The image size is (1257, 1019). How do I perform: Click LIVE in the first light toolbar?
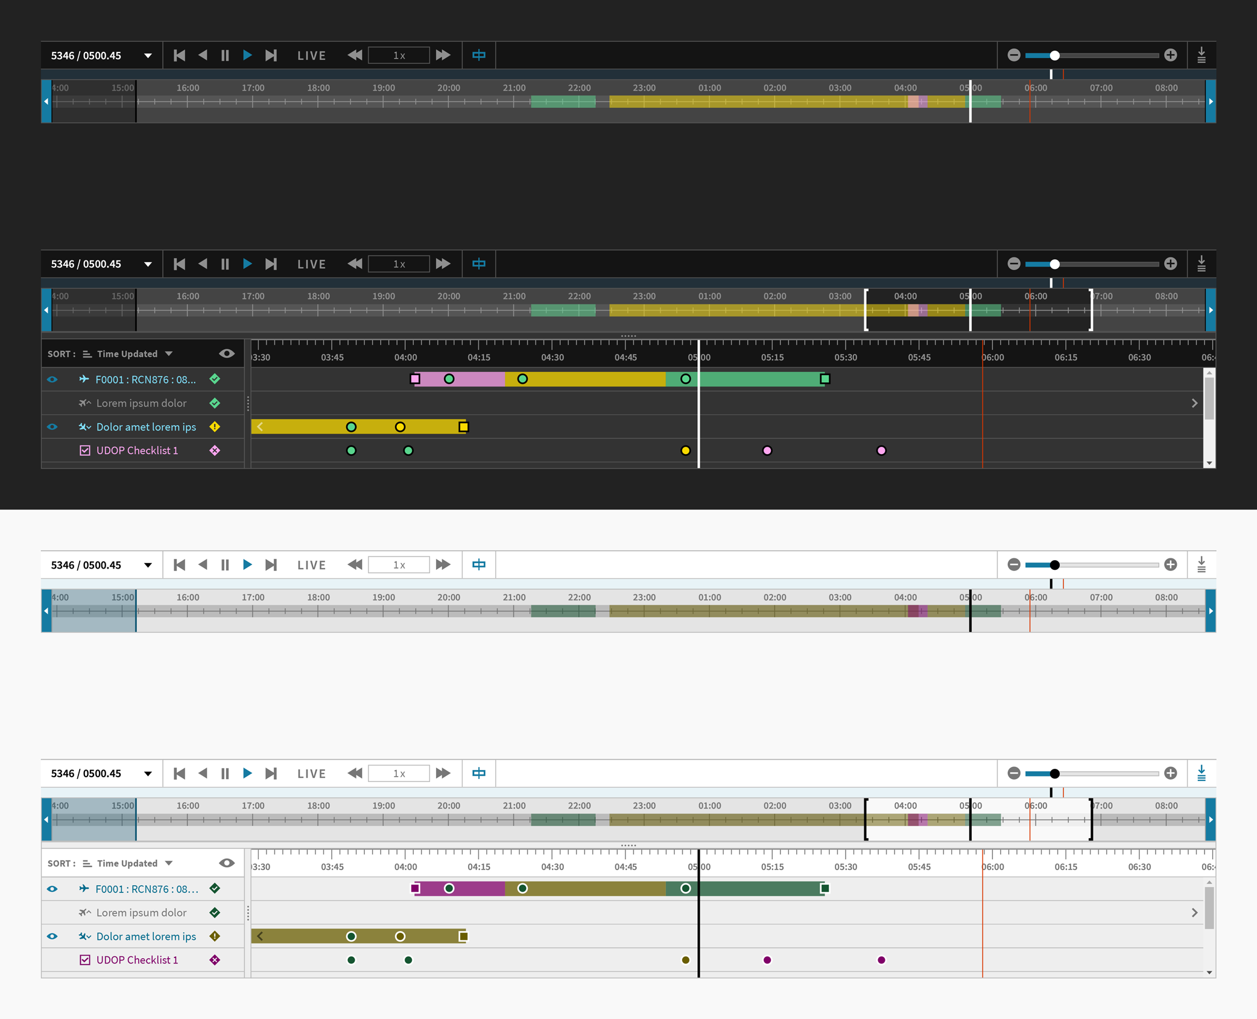(x=311, y=565)
